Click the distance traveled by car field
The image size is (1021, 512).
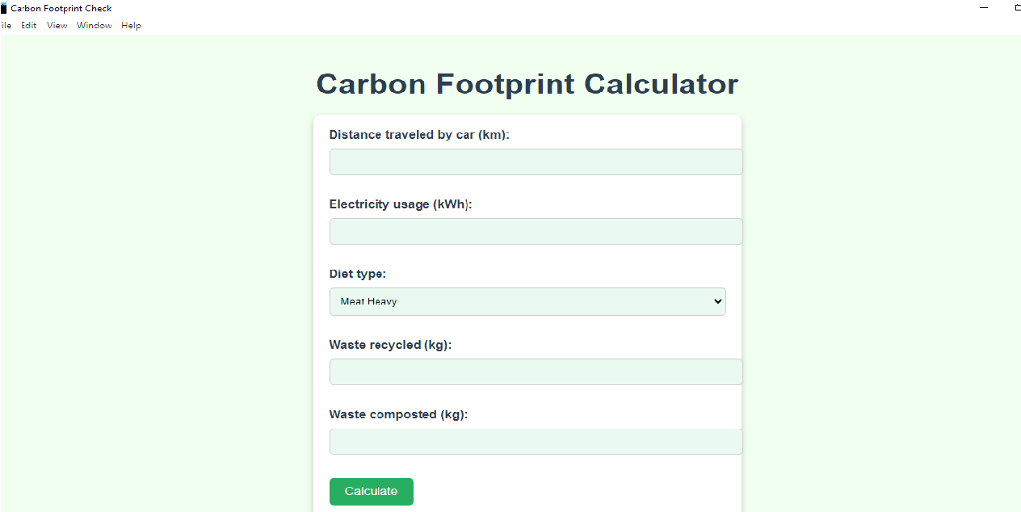tap(536, 162)
